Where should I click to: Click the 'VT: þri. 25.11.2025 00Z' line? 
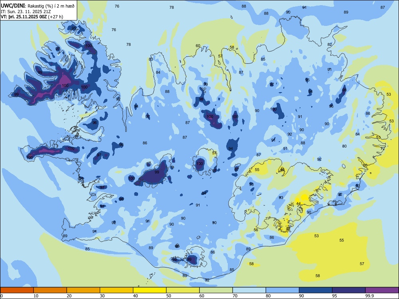[24, 17]
